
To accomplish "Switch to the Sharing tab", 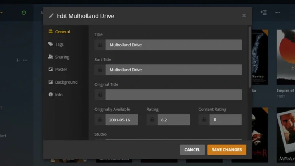I will (59, 57).
